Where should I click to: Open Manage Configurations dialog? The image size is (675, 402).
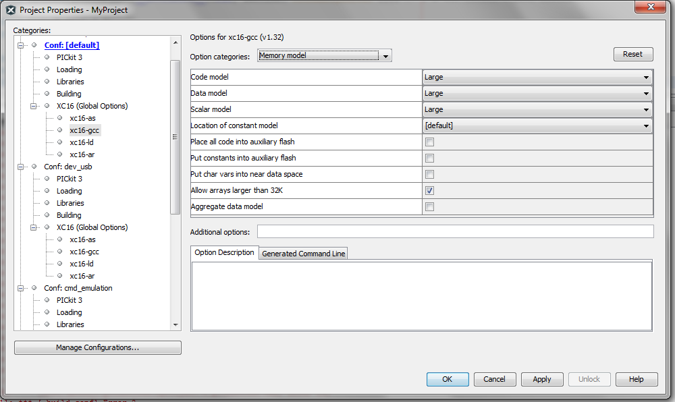pos(98,347)
